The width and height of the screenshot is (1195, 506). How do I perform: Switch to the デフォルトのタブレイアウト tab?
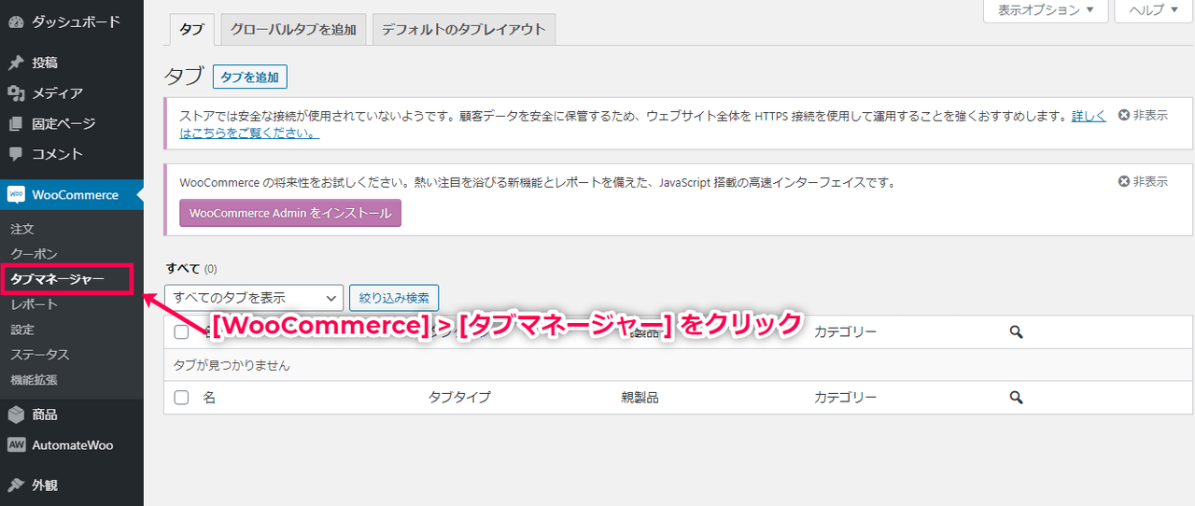(463, 29)
